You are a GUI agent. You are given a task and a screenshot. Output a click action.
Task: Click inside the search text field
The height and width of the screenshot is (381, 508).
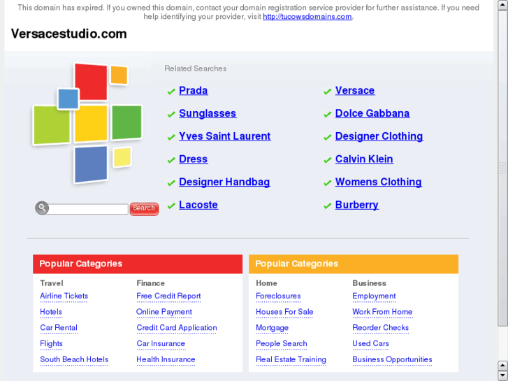point(88,209)
